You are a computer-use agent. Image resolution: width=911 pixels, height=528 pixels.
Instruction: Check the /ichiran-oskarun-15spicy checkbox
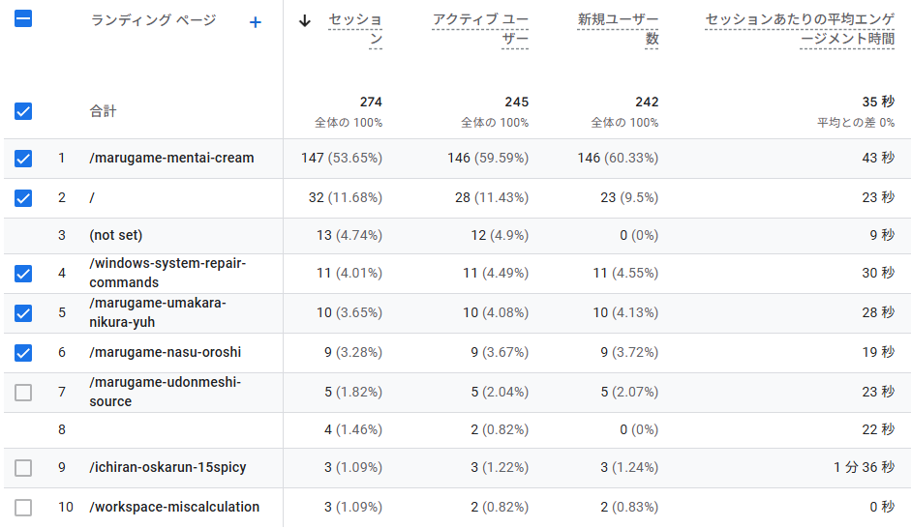(23, 468)
